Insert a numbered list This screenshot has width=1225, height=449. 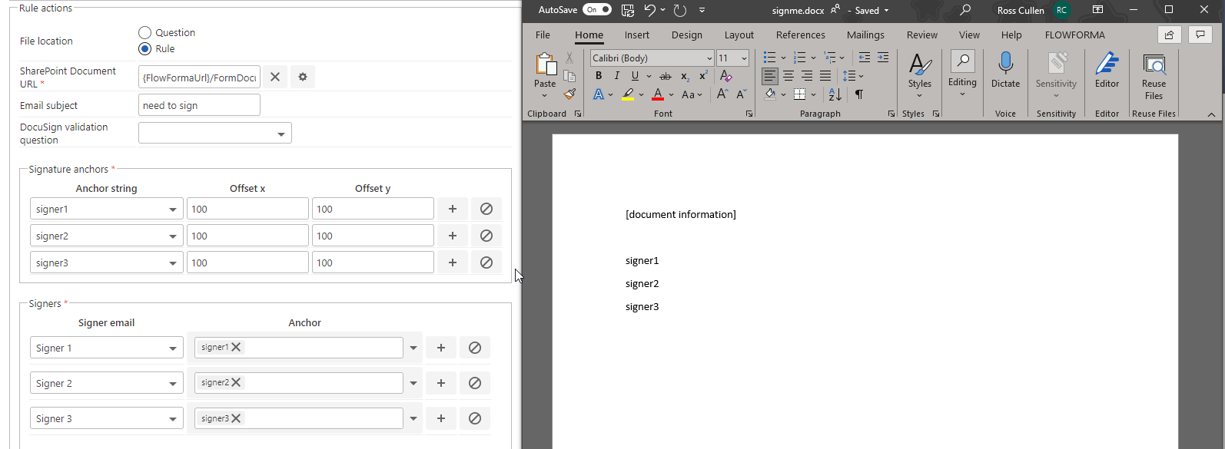coord(799,58)
